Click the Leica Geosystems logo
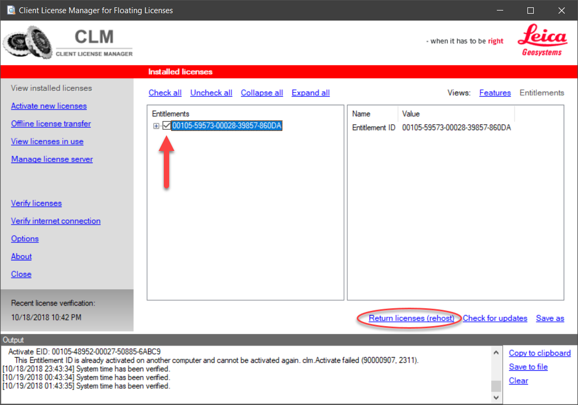 coord(542,40)
